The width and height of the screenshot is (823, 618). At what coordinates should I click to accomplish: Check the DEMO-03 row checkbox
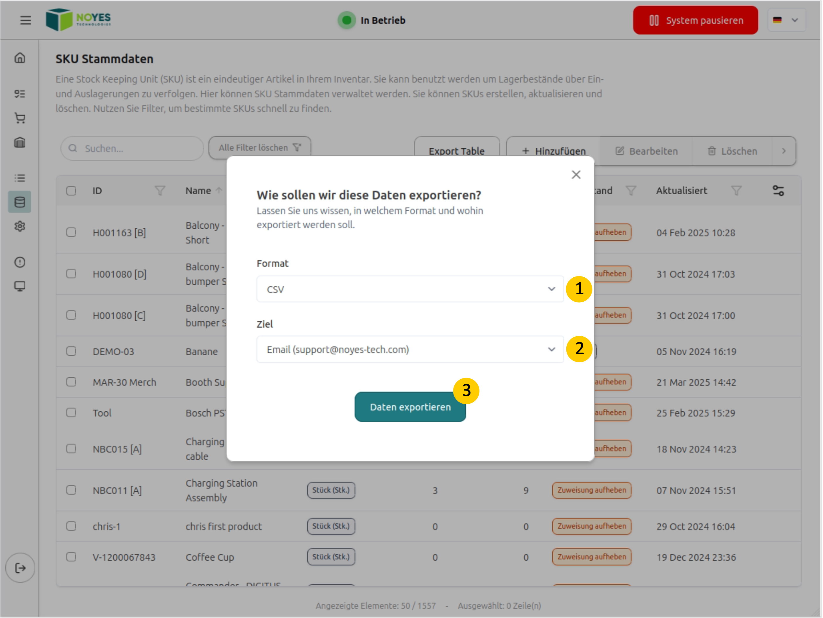pos(71,351)
